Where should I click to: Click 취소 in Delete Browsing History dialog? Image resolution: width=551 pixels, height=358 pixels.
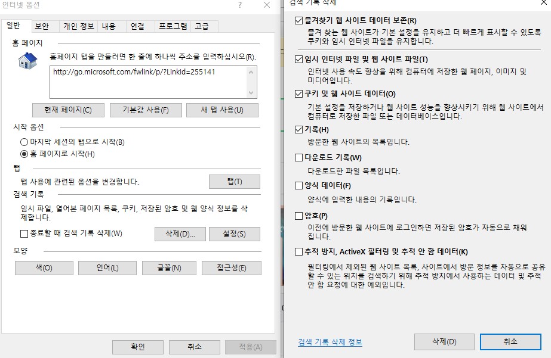tap(510, 341)
